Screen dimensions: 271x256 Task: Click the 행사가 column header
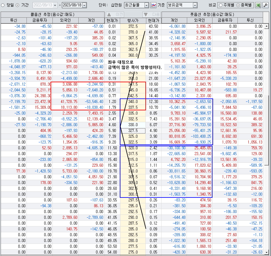pos(133,20)
